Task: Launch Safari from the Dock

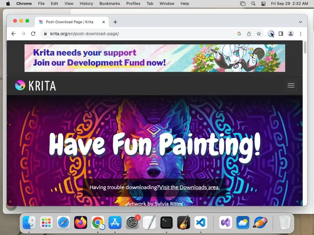Action: click(x=63, y=222)
